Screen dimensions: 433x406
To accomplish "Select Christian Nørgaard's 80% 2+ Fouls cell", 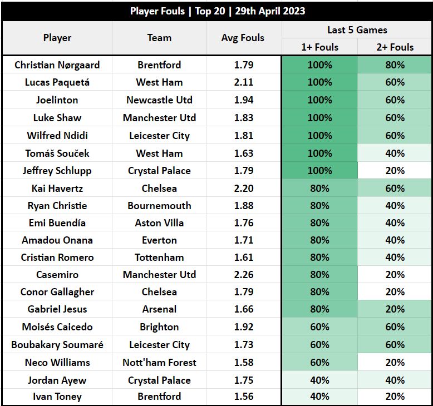I will click(x=395, y=65).
